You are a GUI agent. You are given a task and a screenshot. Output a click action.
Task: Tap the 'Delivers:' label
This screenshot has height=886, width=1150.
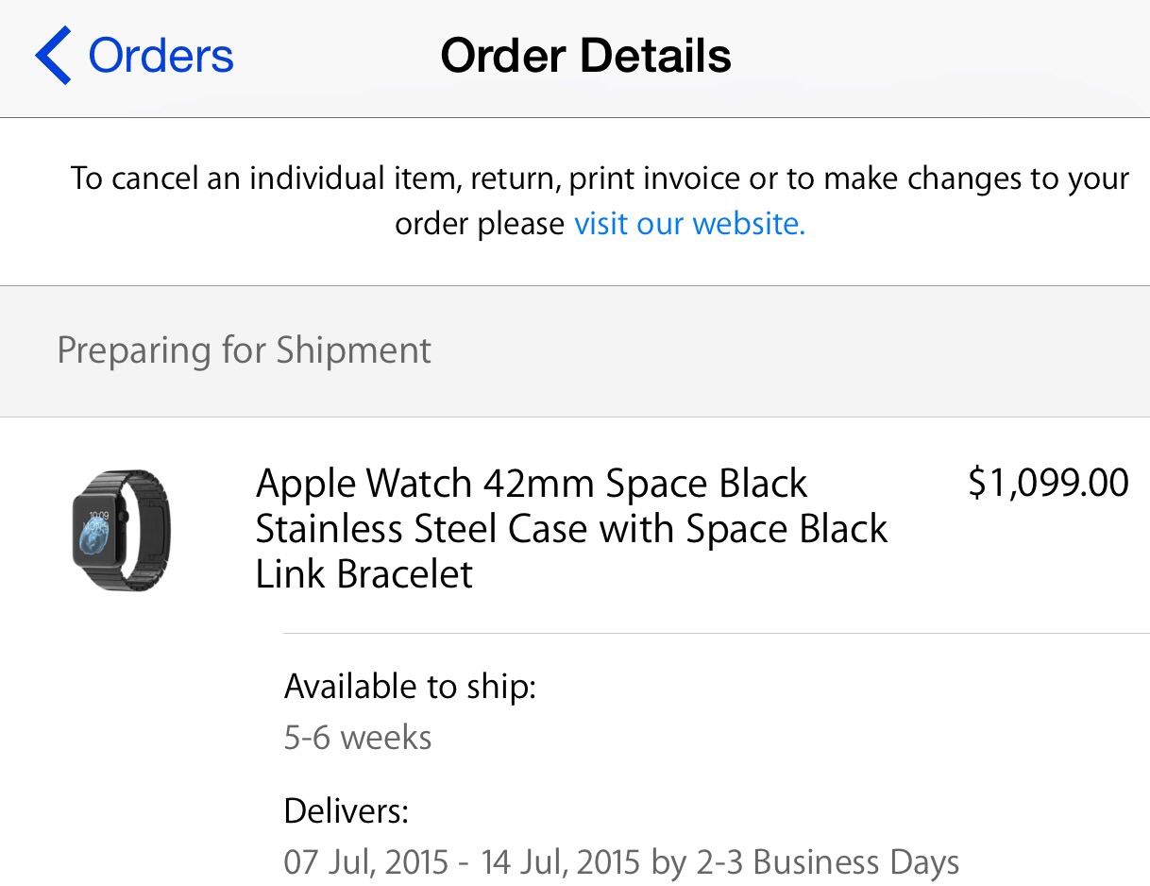click(347, 811)
